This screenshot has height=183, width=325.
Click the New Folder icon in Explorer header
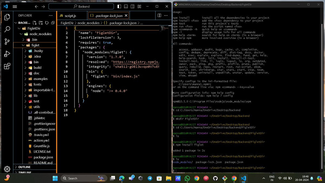coord(41,23)
